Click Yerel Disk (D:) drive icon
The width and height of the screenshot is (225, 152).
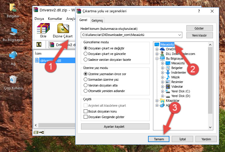[168, 96]
